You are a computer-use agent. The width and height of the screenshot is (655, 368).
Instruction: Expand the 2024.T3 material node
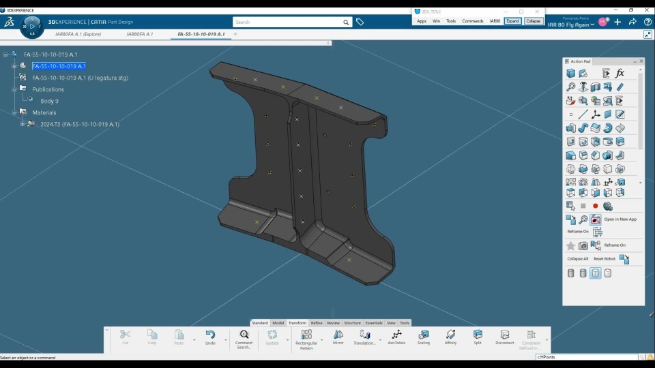pyautogui.click(x=23, y=124)
